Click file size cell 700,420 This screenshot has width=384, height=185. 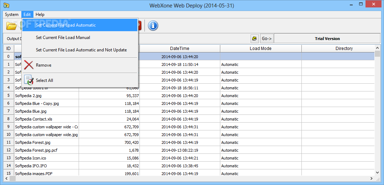coord(109,142)
